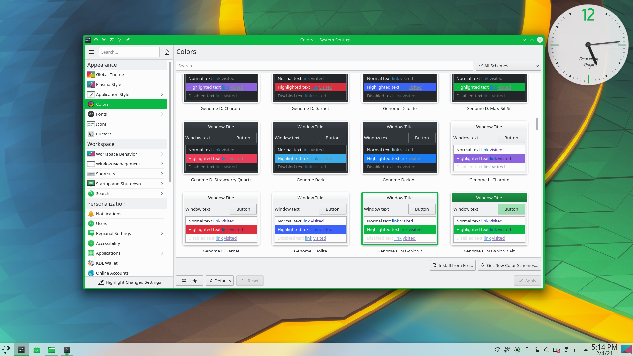
Task: Go to the System Settings home page
Action: [167, 52]
